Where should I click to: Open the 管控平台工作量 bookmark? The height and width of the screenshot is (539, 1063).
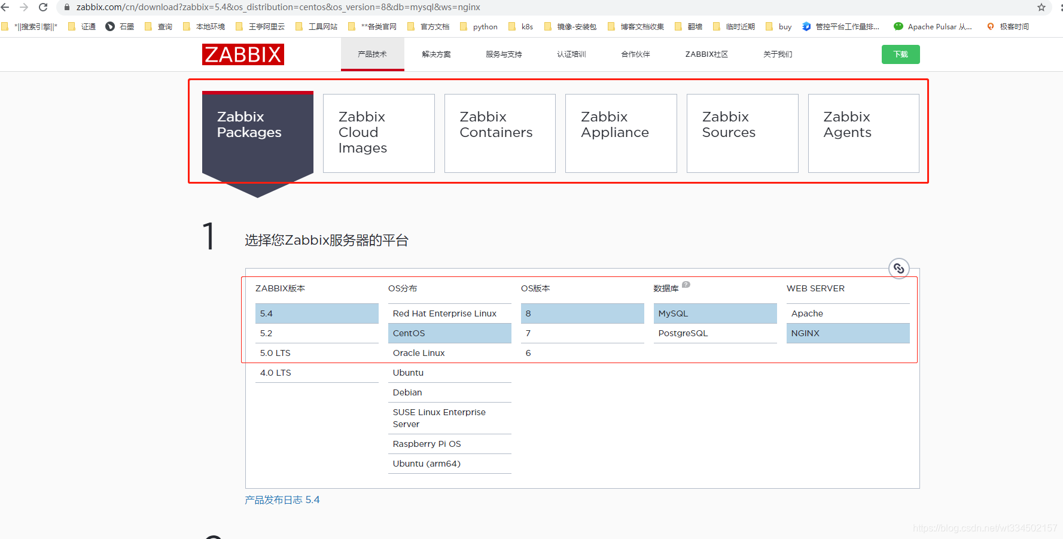point(840,26)
